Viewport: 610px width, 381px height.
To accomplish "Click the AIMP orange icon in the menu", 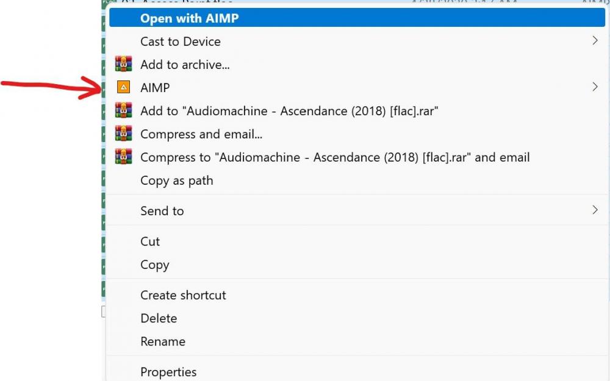I will click(x=124, y=87).
